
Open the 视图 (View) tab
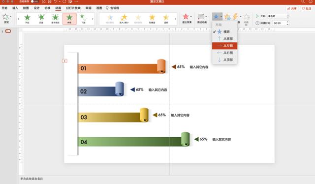99,8
